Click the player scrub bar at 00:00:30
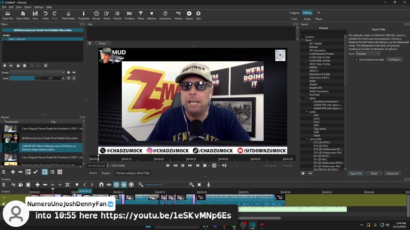 pos(191,158)
